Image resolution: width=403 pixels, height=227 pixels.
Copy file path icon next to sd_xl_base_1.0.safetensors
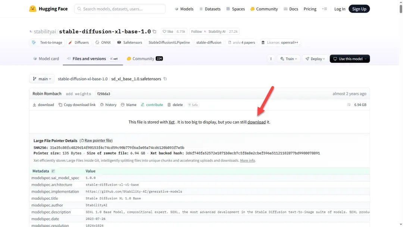165,79
